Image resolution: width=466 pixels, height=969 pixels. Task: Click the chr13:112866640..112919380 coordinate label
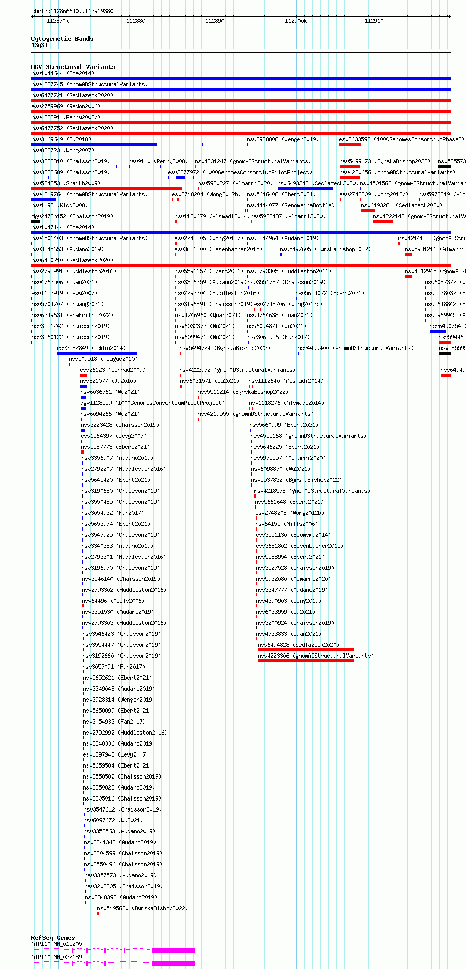click(72, 11)
